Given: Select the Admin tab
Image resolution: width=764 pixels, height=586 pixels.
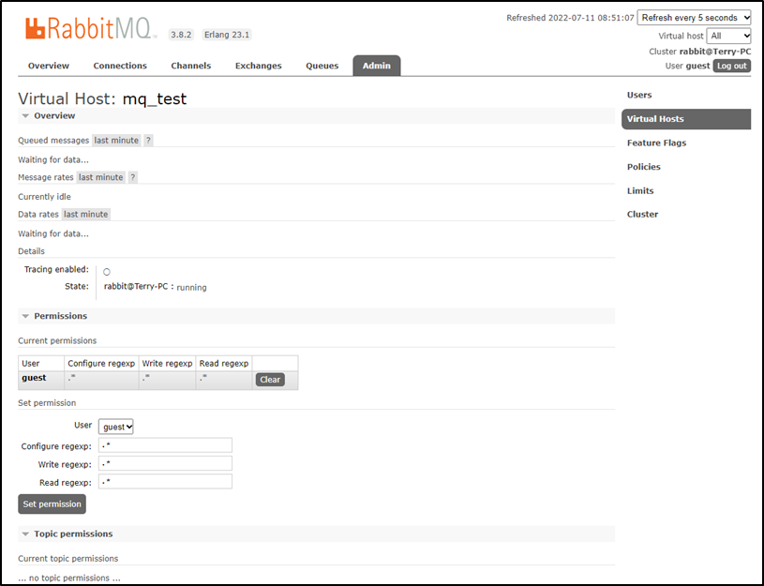Looking at the screenshot, I should (x=377, y=66).
